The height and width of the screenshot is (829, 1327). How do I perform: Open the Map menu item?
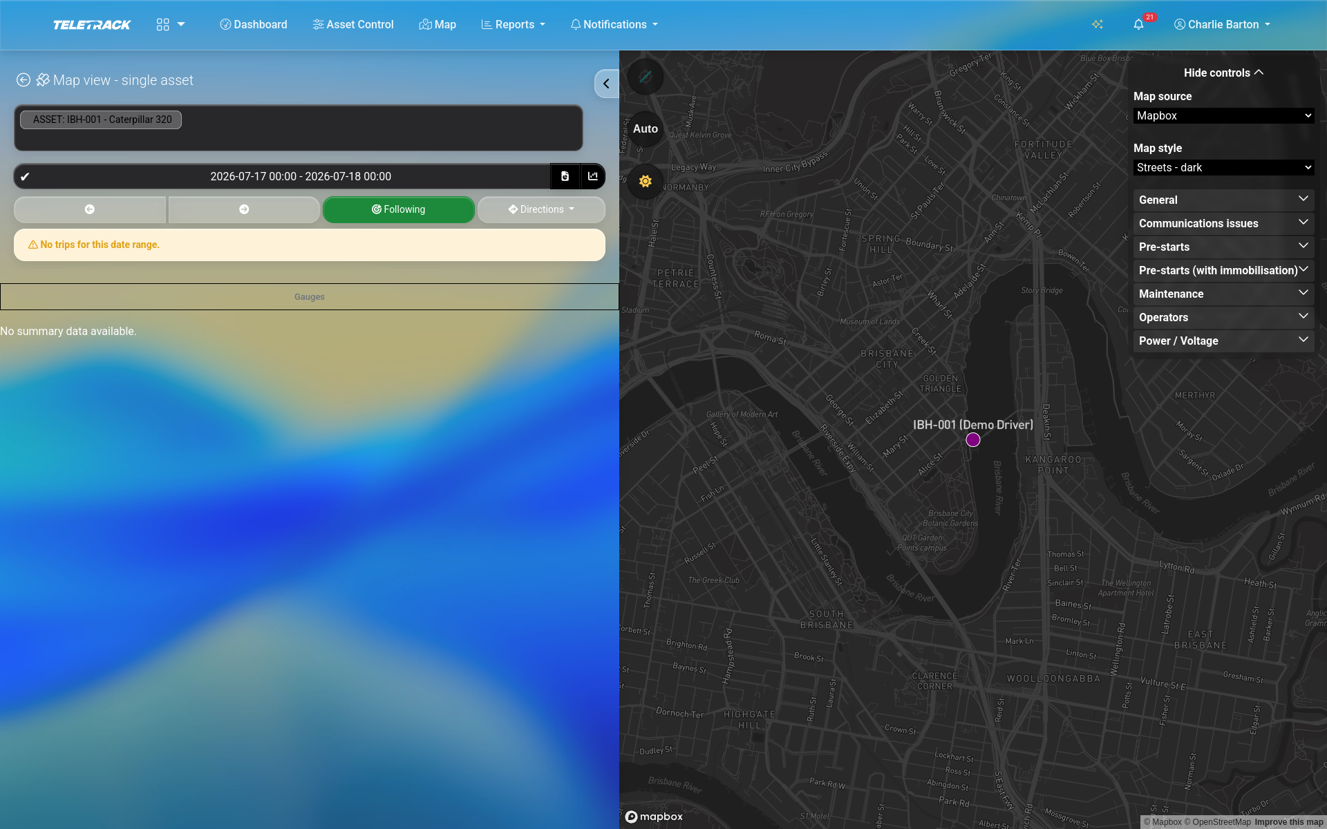[437, 25]
